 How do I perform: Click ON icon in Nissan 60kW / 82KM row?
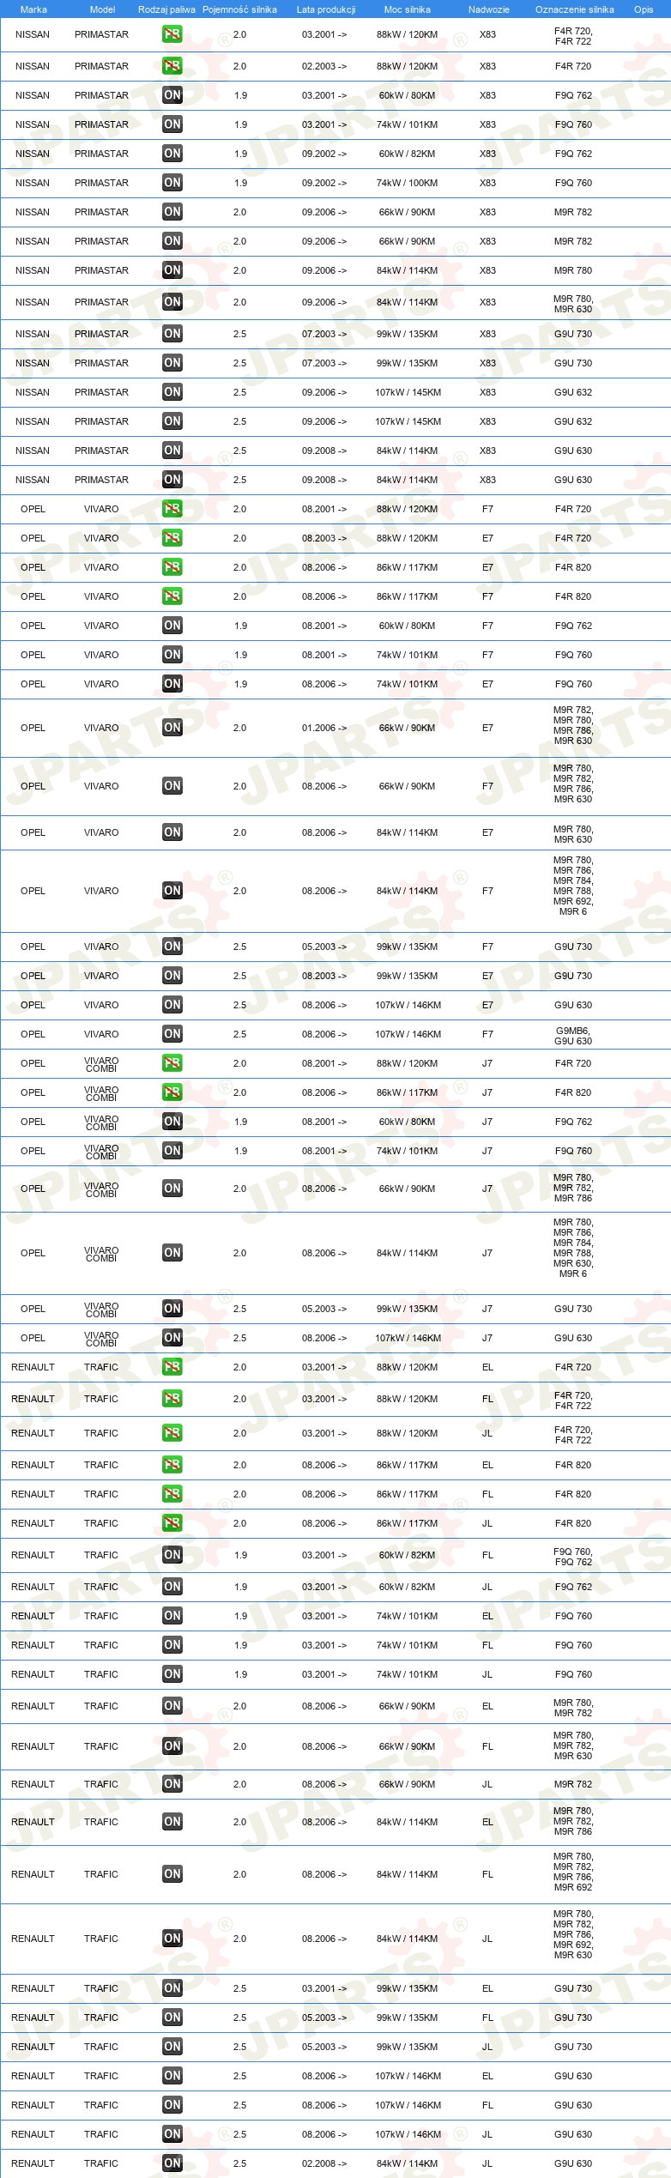pos(172,154)
